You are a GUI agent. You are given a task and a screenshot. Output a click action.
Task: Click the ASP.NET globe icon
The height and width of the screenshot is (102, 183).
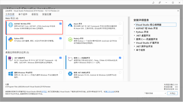(11, 25)
